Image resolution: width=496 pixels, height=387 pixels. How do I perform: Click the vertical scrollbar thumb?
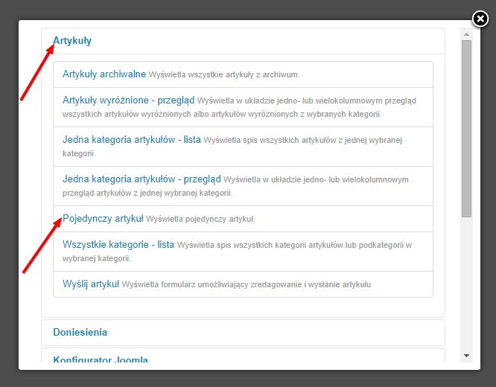tap(467, 127)
